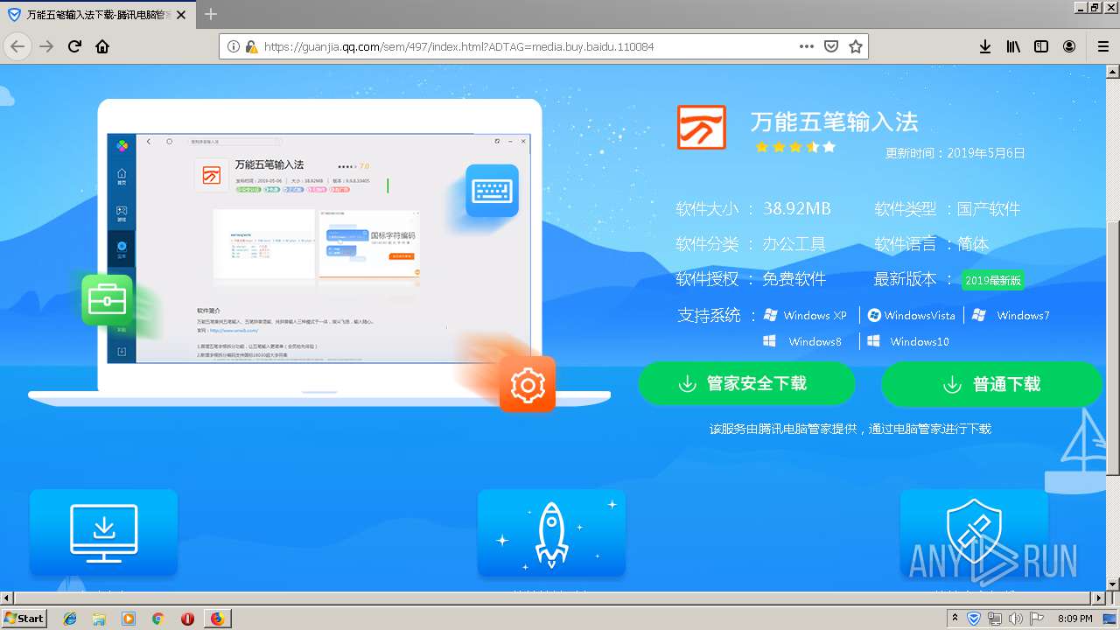Click the Windows XP system label
The height and width of the screenshot is (630, 1120).
(x=805, y=315)
